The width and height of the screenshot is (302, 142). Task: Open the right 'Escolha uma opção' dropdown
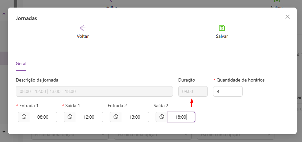click(x=236, y=135)
